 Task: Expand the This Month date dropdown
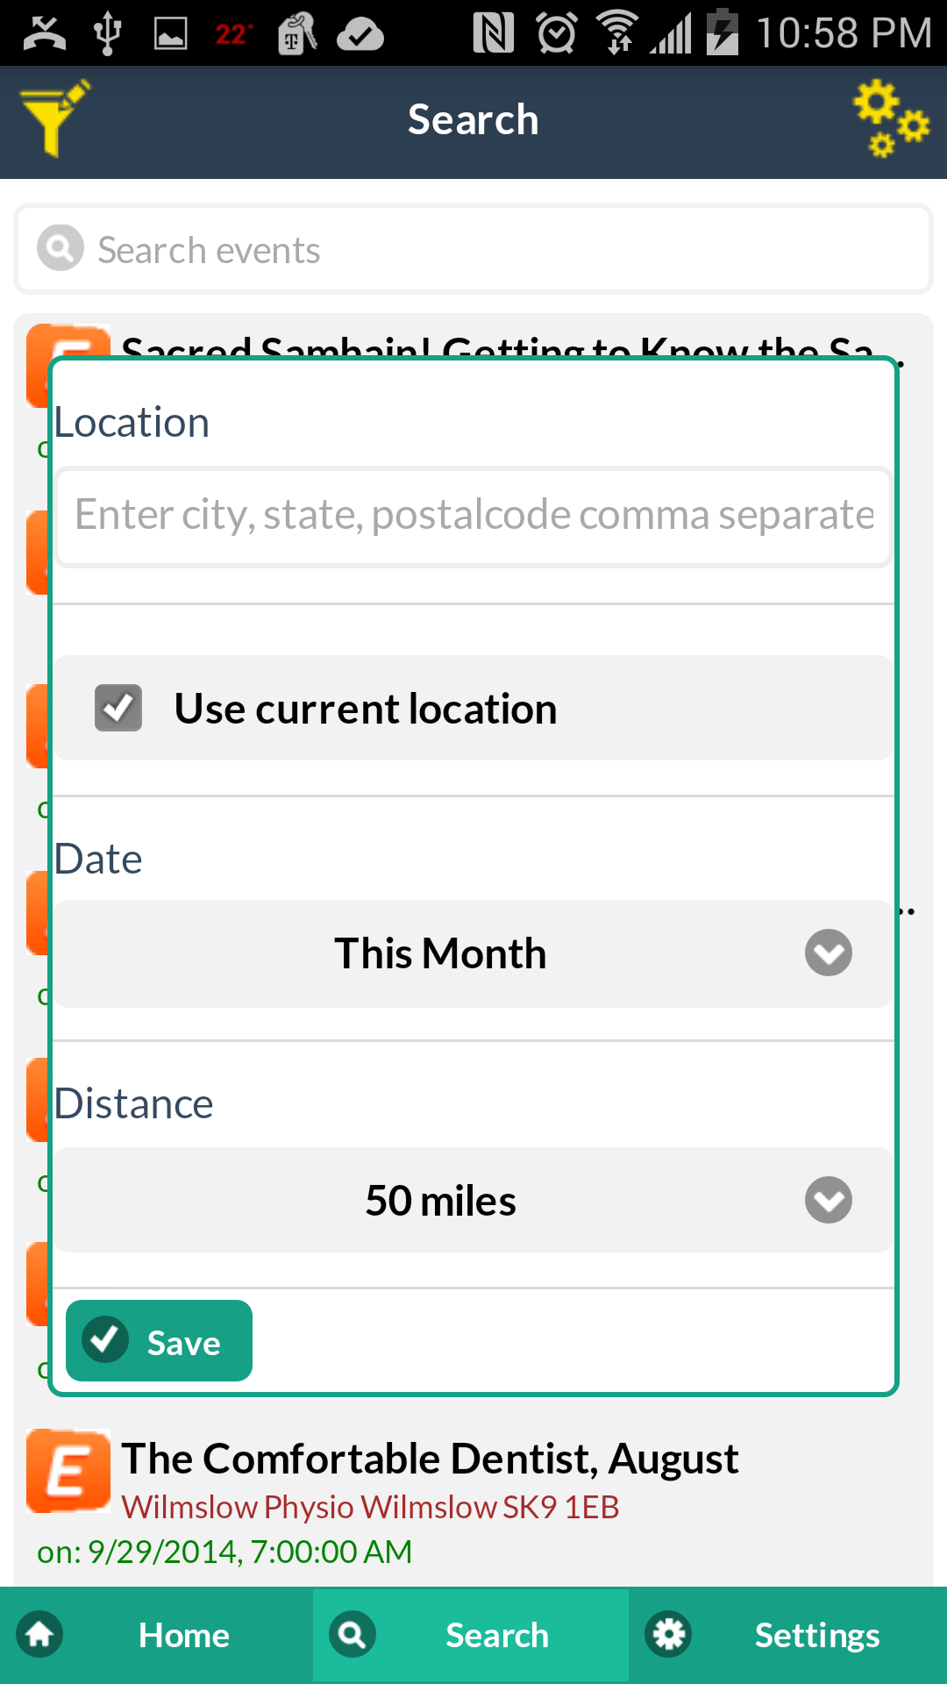[x=473, y=953]
